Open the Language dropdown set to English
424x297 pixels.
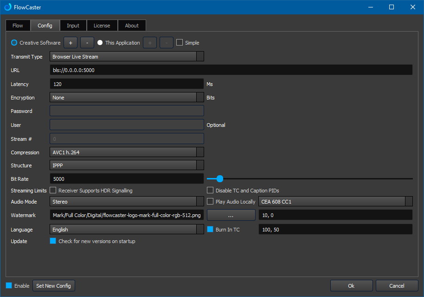(x=127, y=230)
